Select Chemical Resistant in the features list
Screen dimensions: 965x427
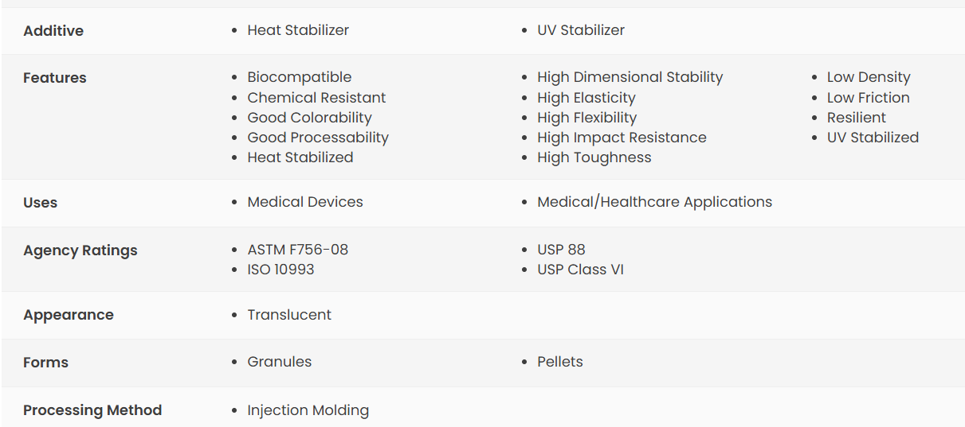(316, 98)
